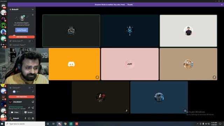
Task: Select the blue participant tile in bottom row
Action: coord(159,97)
